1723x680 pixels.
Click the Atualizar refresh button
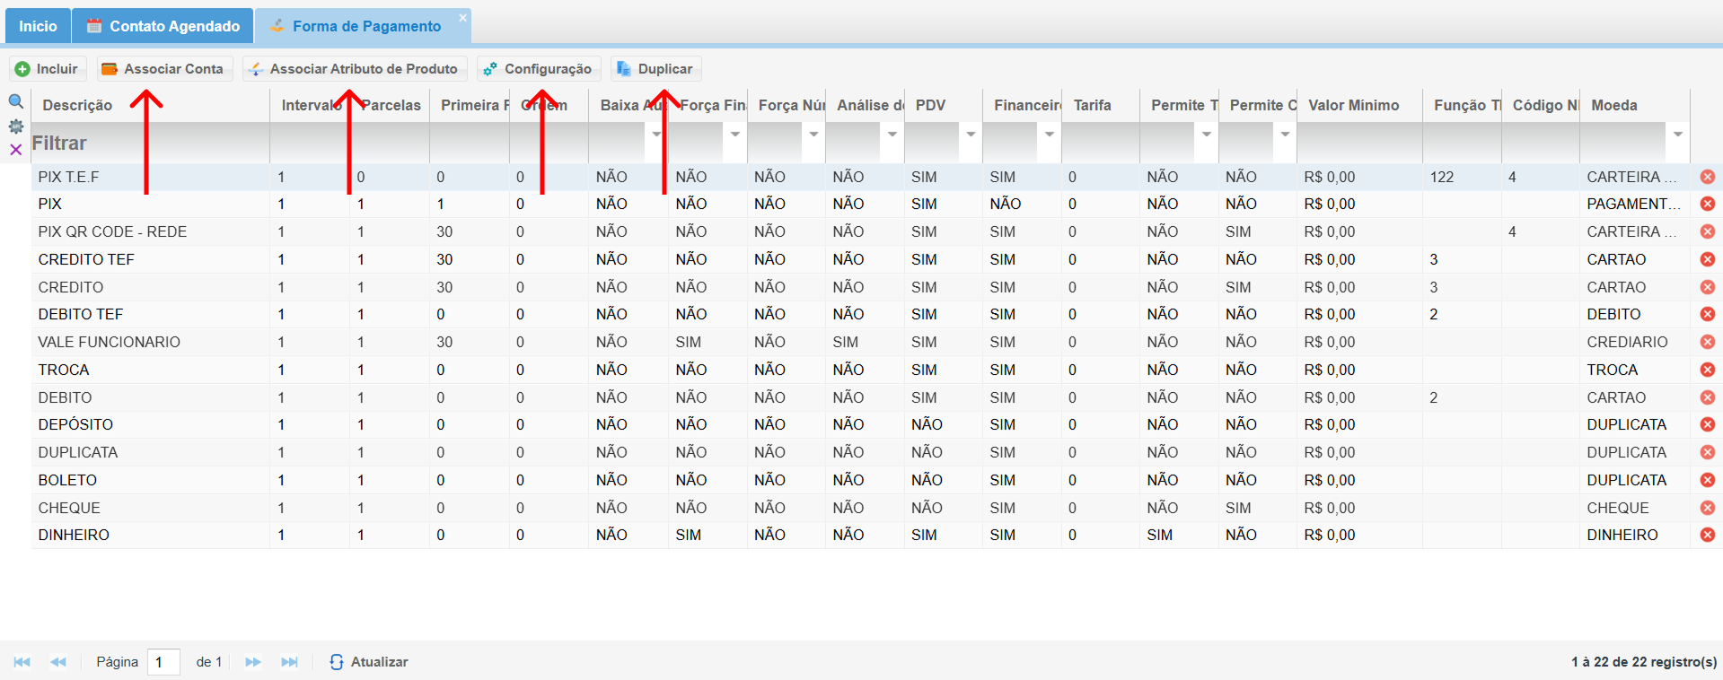pos(368,662)
